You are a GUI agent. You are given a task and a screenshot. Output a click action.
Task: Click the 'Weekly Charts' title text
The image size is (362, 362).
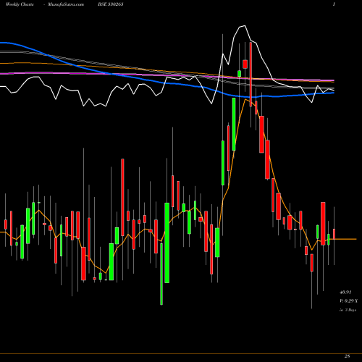point(20,4)
